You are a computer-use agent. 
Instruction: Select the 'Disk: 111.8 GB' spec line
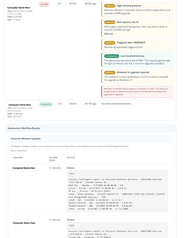tap(14, 20)
